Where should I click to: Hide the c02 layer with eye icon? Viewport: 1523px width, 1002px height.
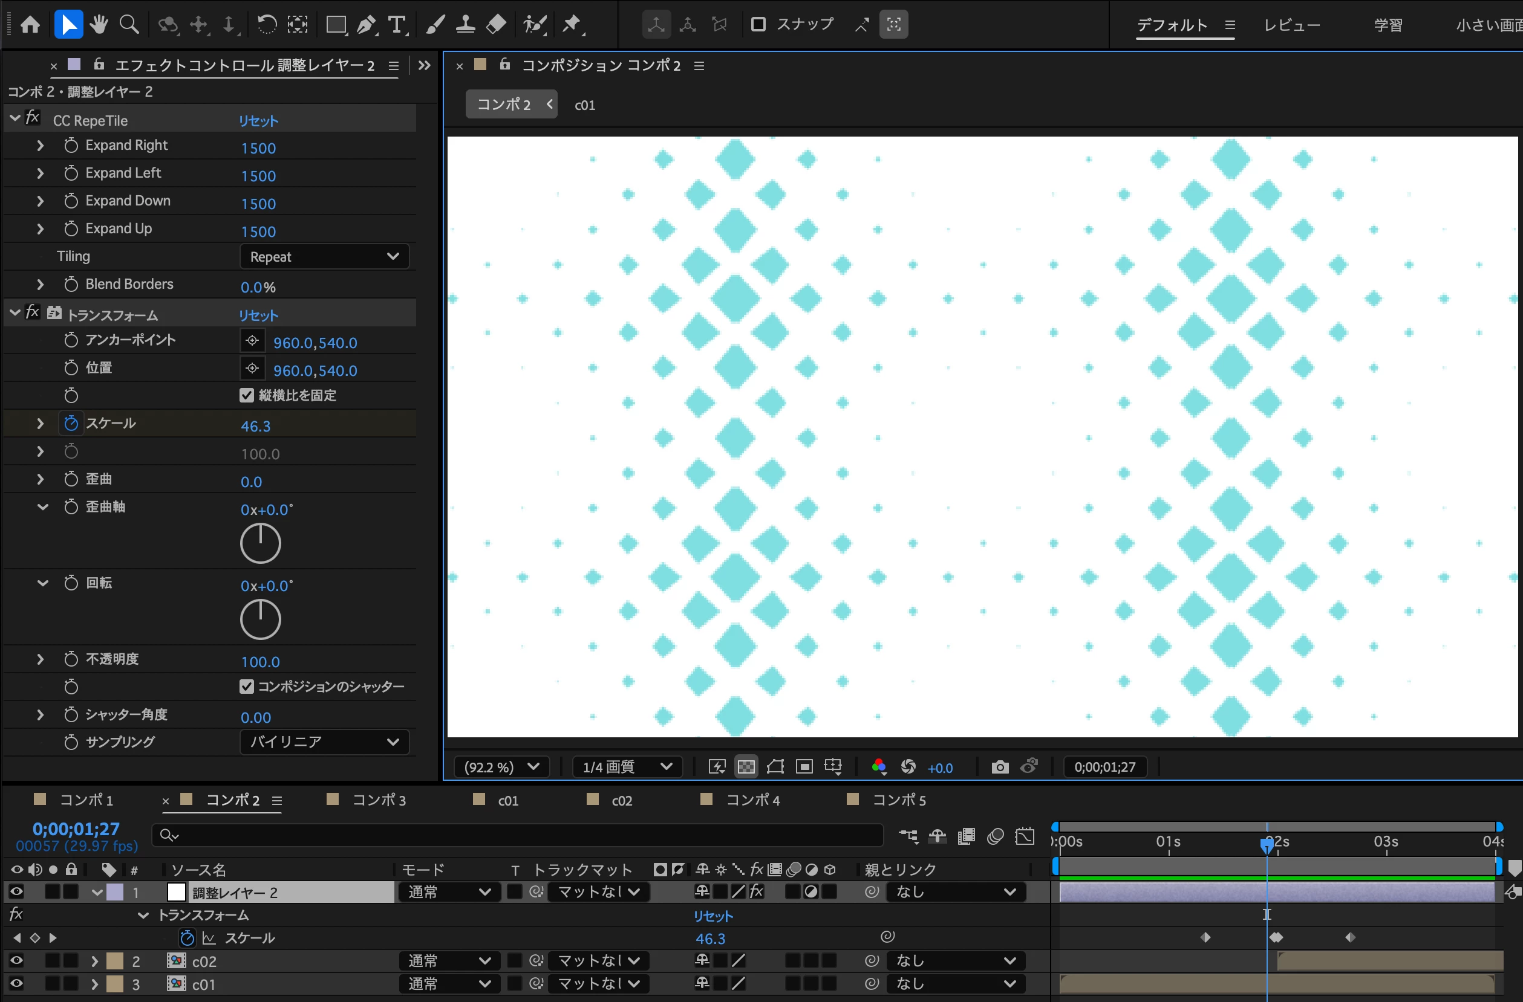(17, 960)
